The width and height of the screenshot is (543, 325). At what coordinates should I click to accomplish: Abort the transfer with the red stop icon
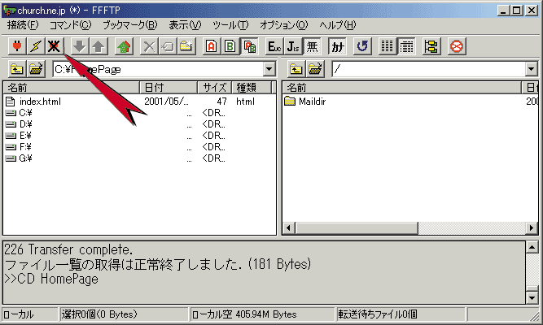click(x=457, y=46)
